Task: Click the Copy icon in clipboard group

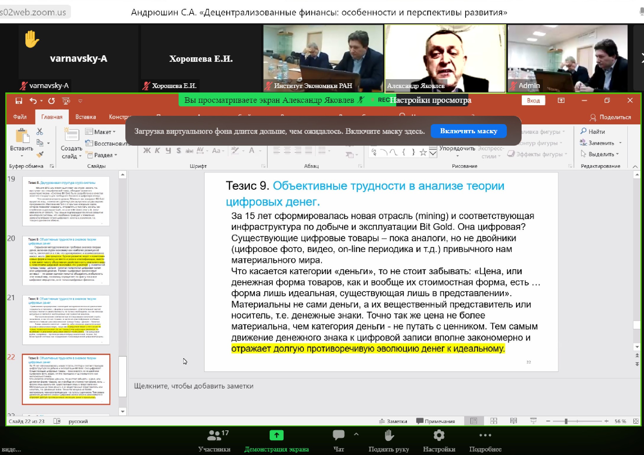Action: [x=40, y=143]
